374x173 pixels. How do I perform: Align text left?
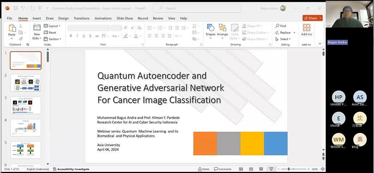pyautogui.click(x=150, y=36)
